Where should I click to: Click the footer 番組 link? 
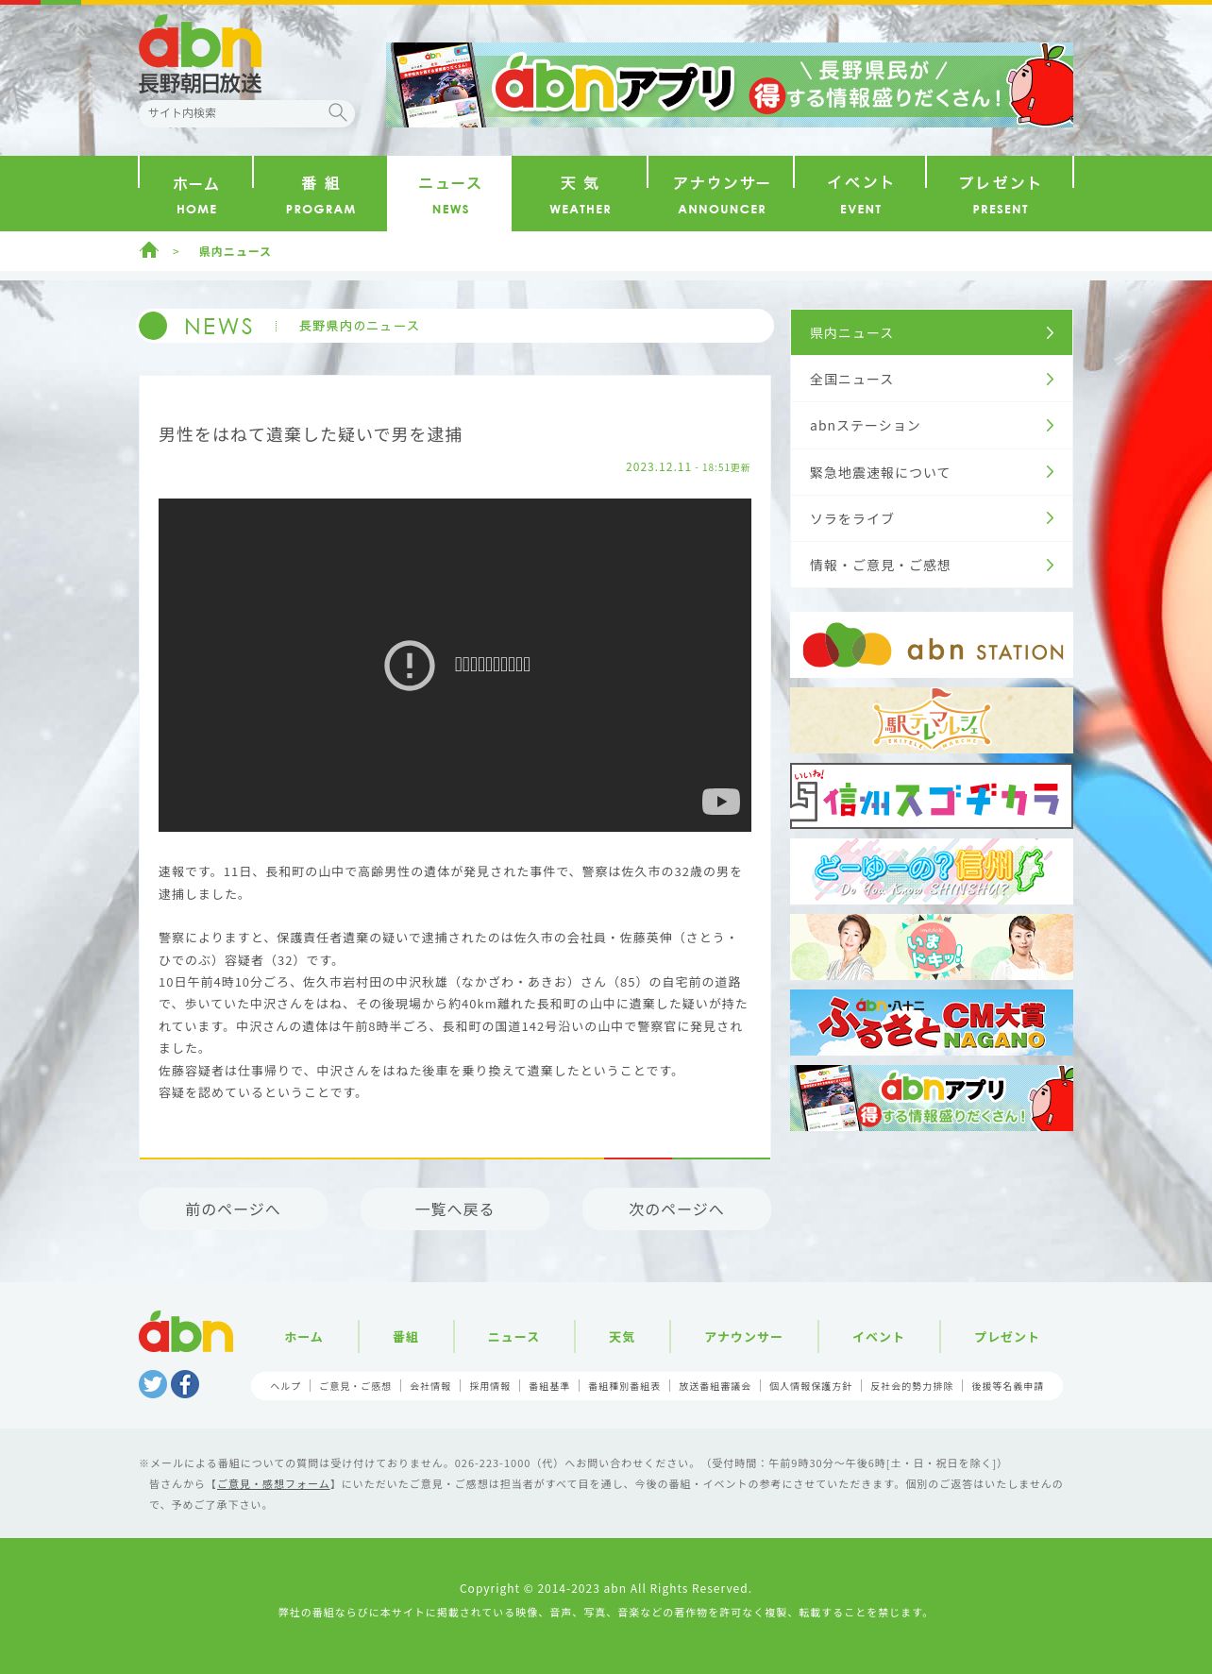pyautogui.click(x=406, y=1337)
